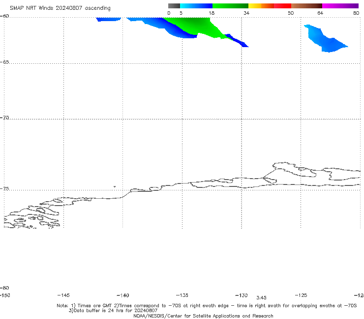The height and width of the screenshot is (319, 364).
Task: Click the latitude label '-75'
Action: click(x=4, y=188)
